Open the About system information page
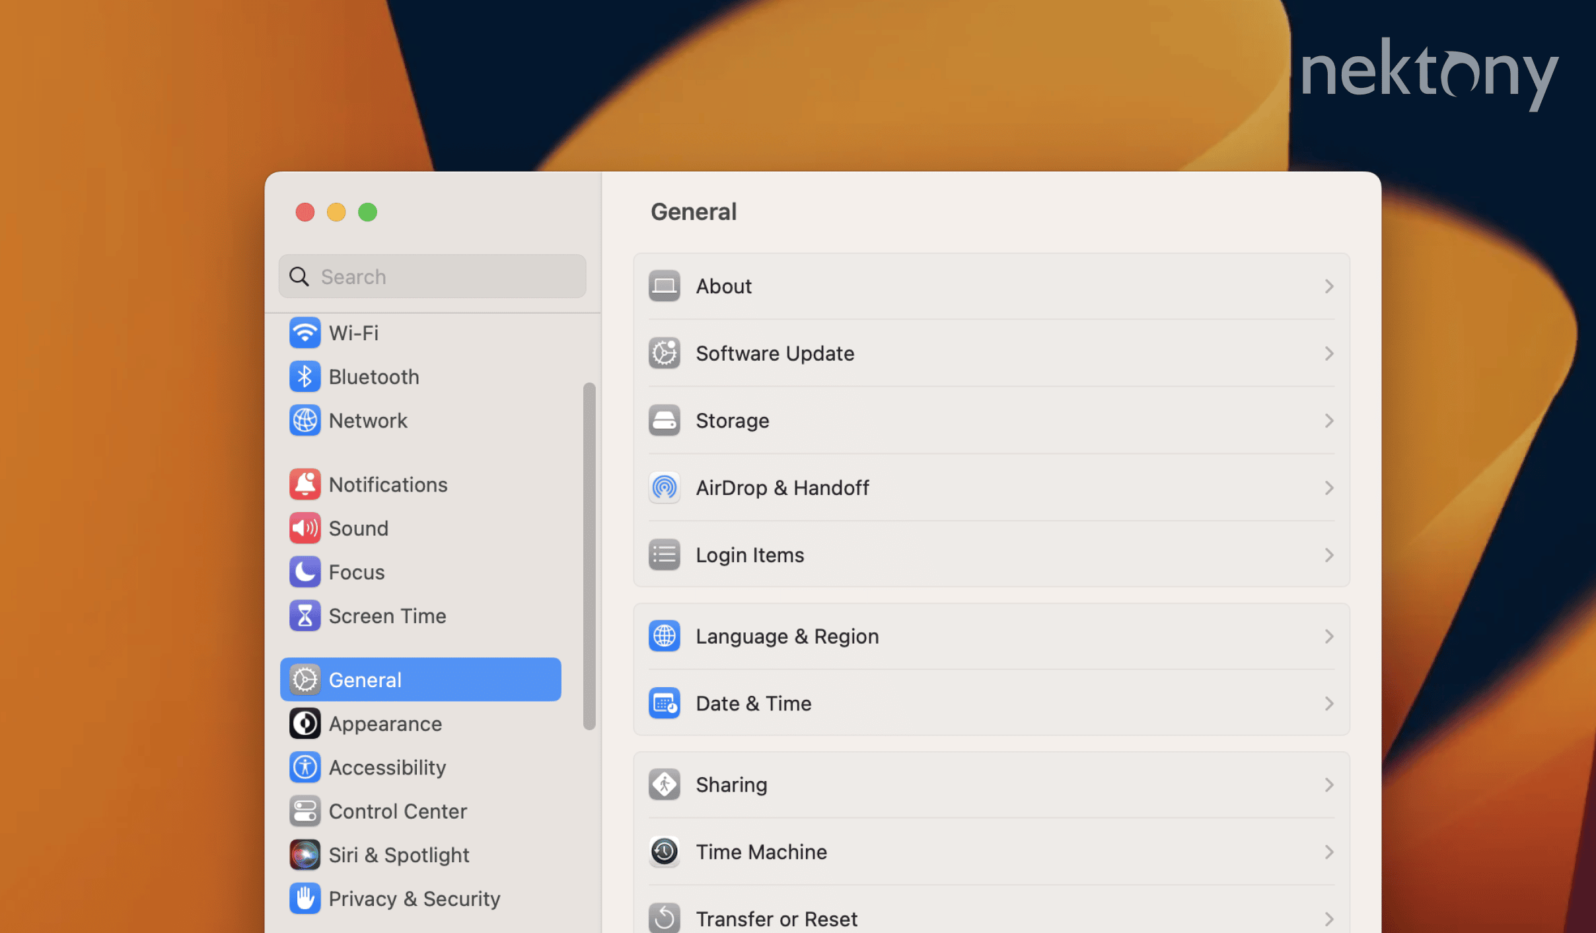The image size is (1596, 933). (991, 287)
